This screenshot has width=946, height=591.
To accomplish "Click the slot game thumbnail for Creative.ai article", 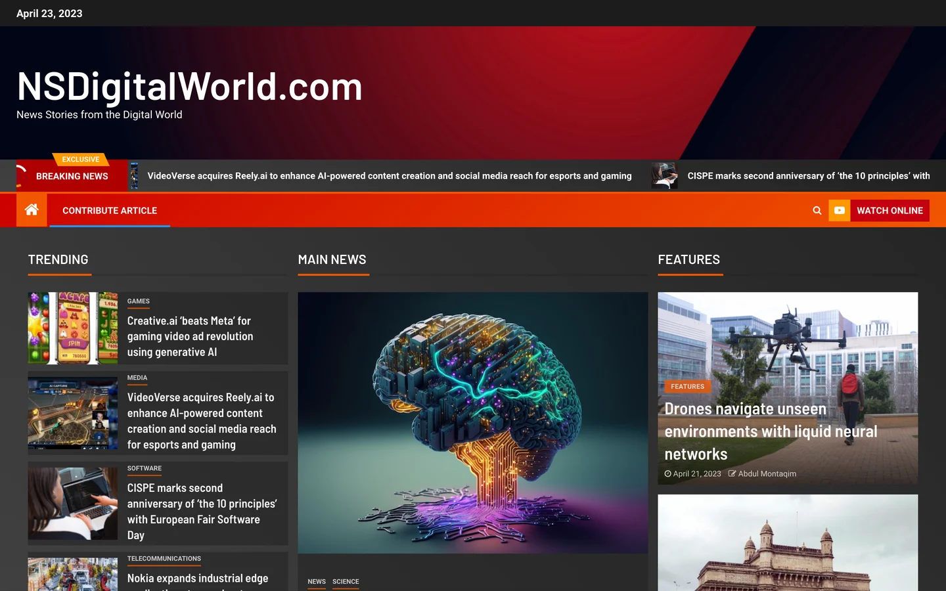I will (x=73, y=328).
